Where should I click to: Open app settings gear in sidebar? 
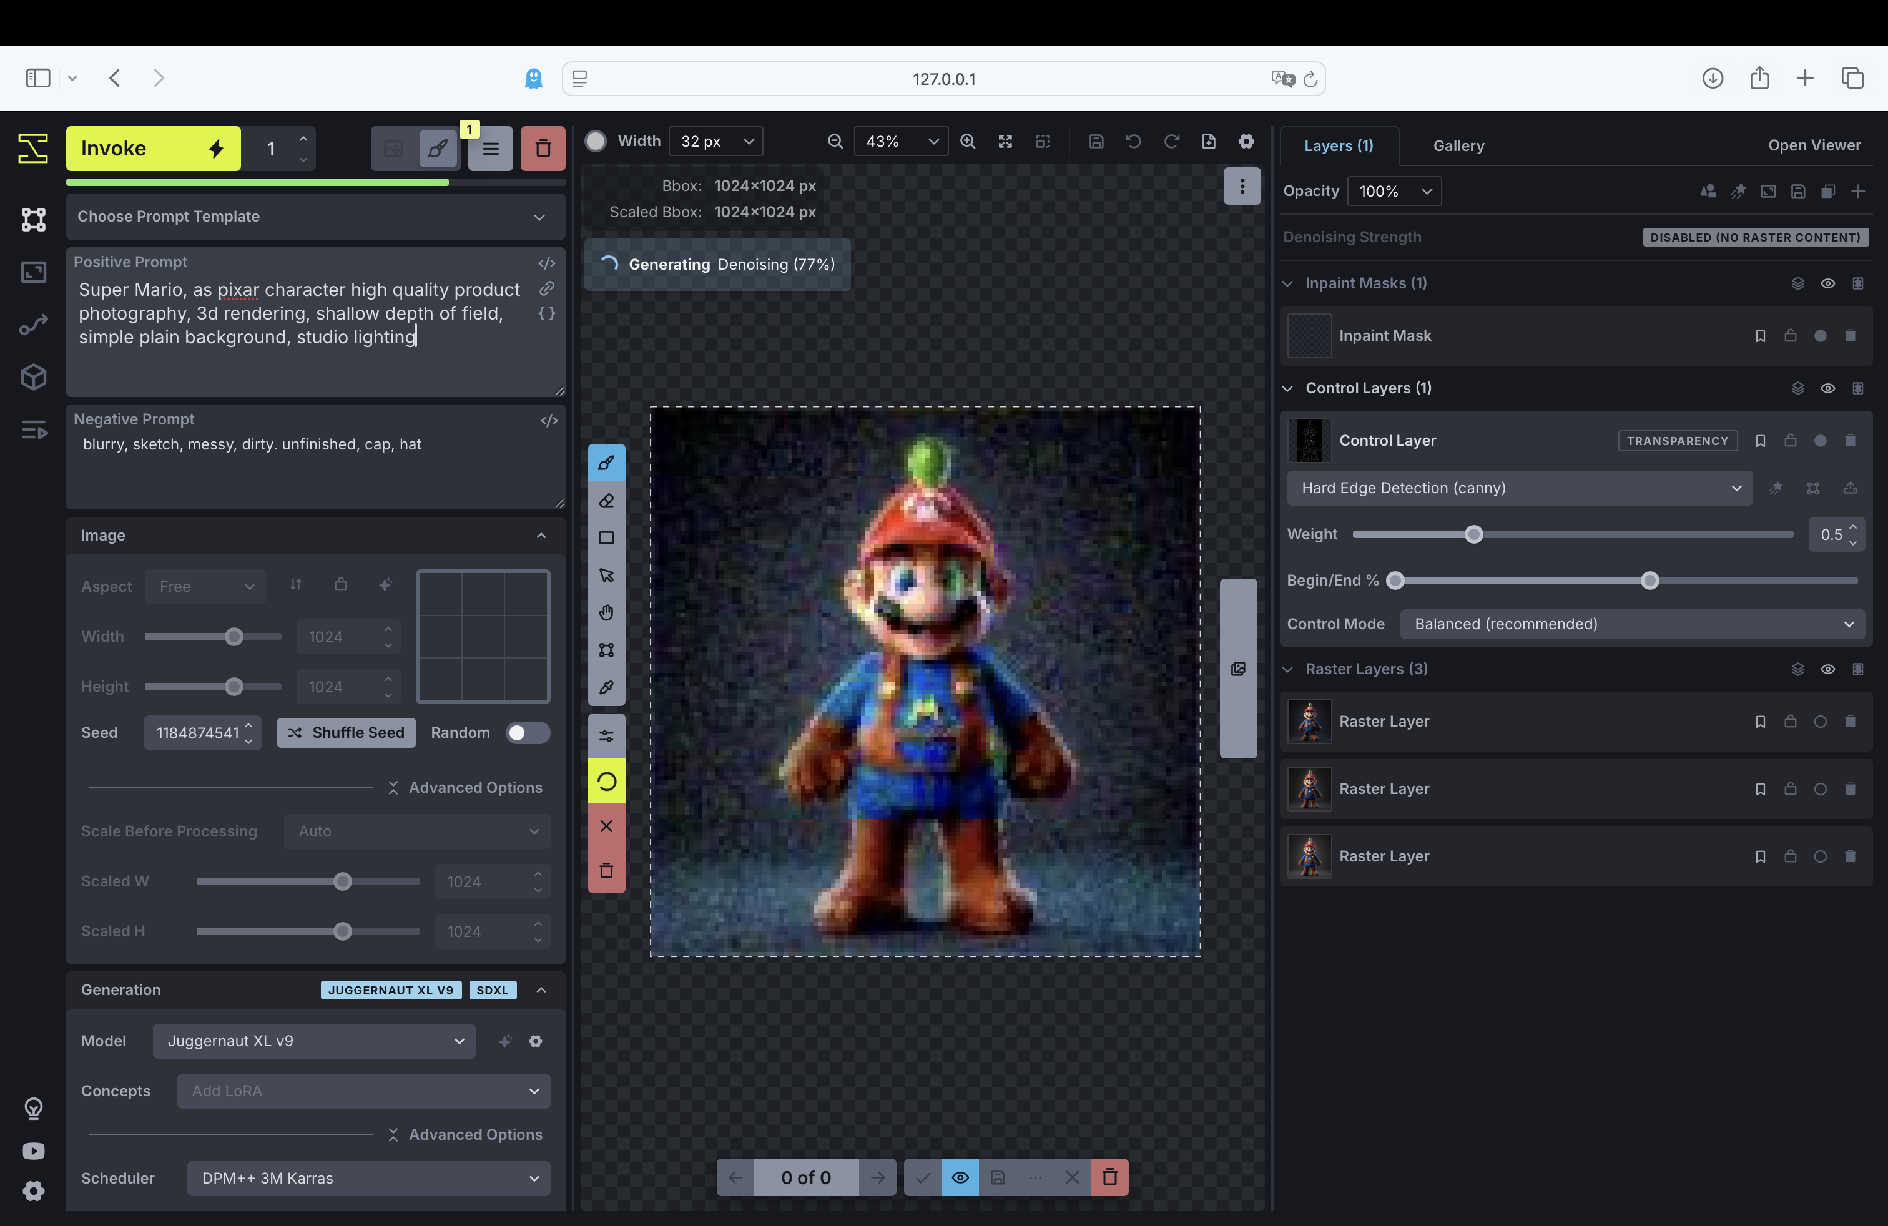pyautogui.click(x=33, y=1190)
